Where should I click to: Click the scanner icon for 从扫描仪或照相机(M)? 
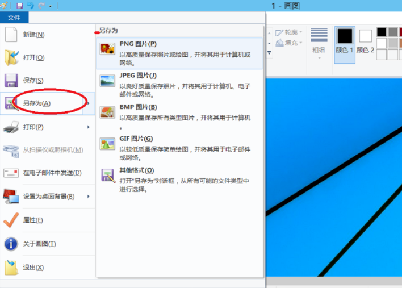[11, 151]
